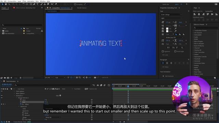Toggle visibility eye for Path Options row
This screenshot has width=219, height=123.
tap(2, 91)
